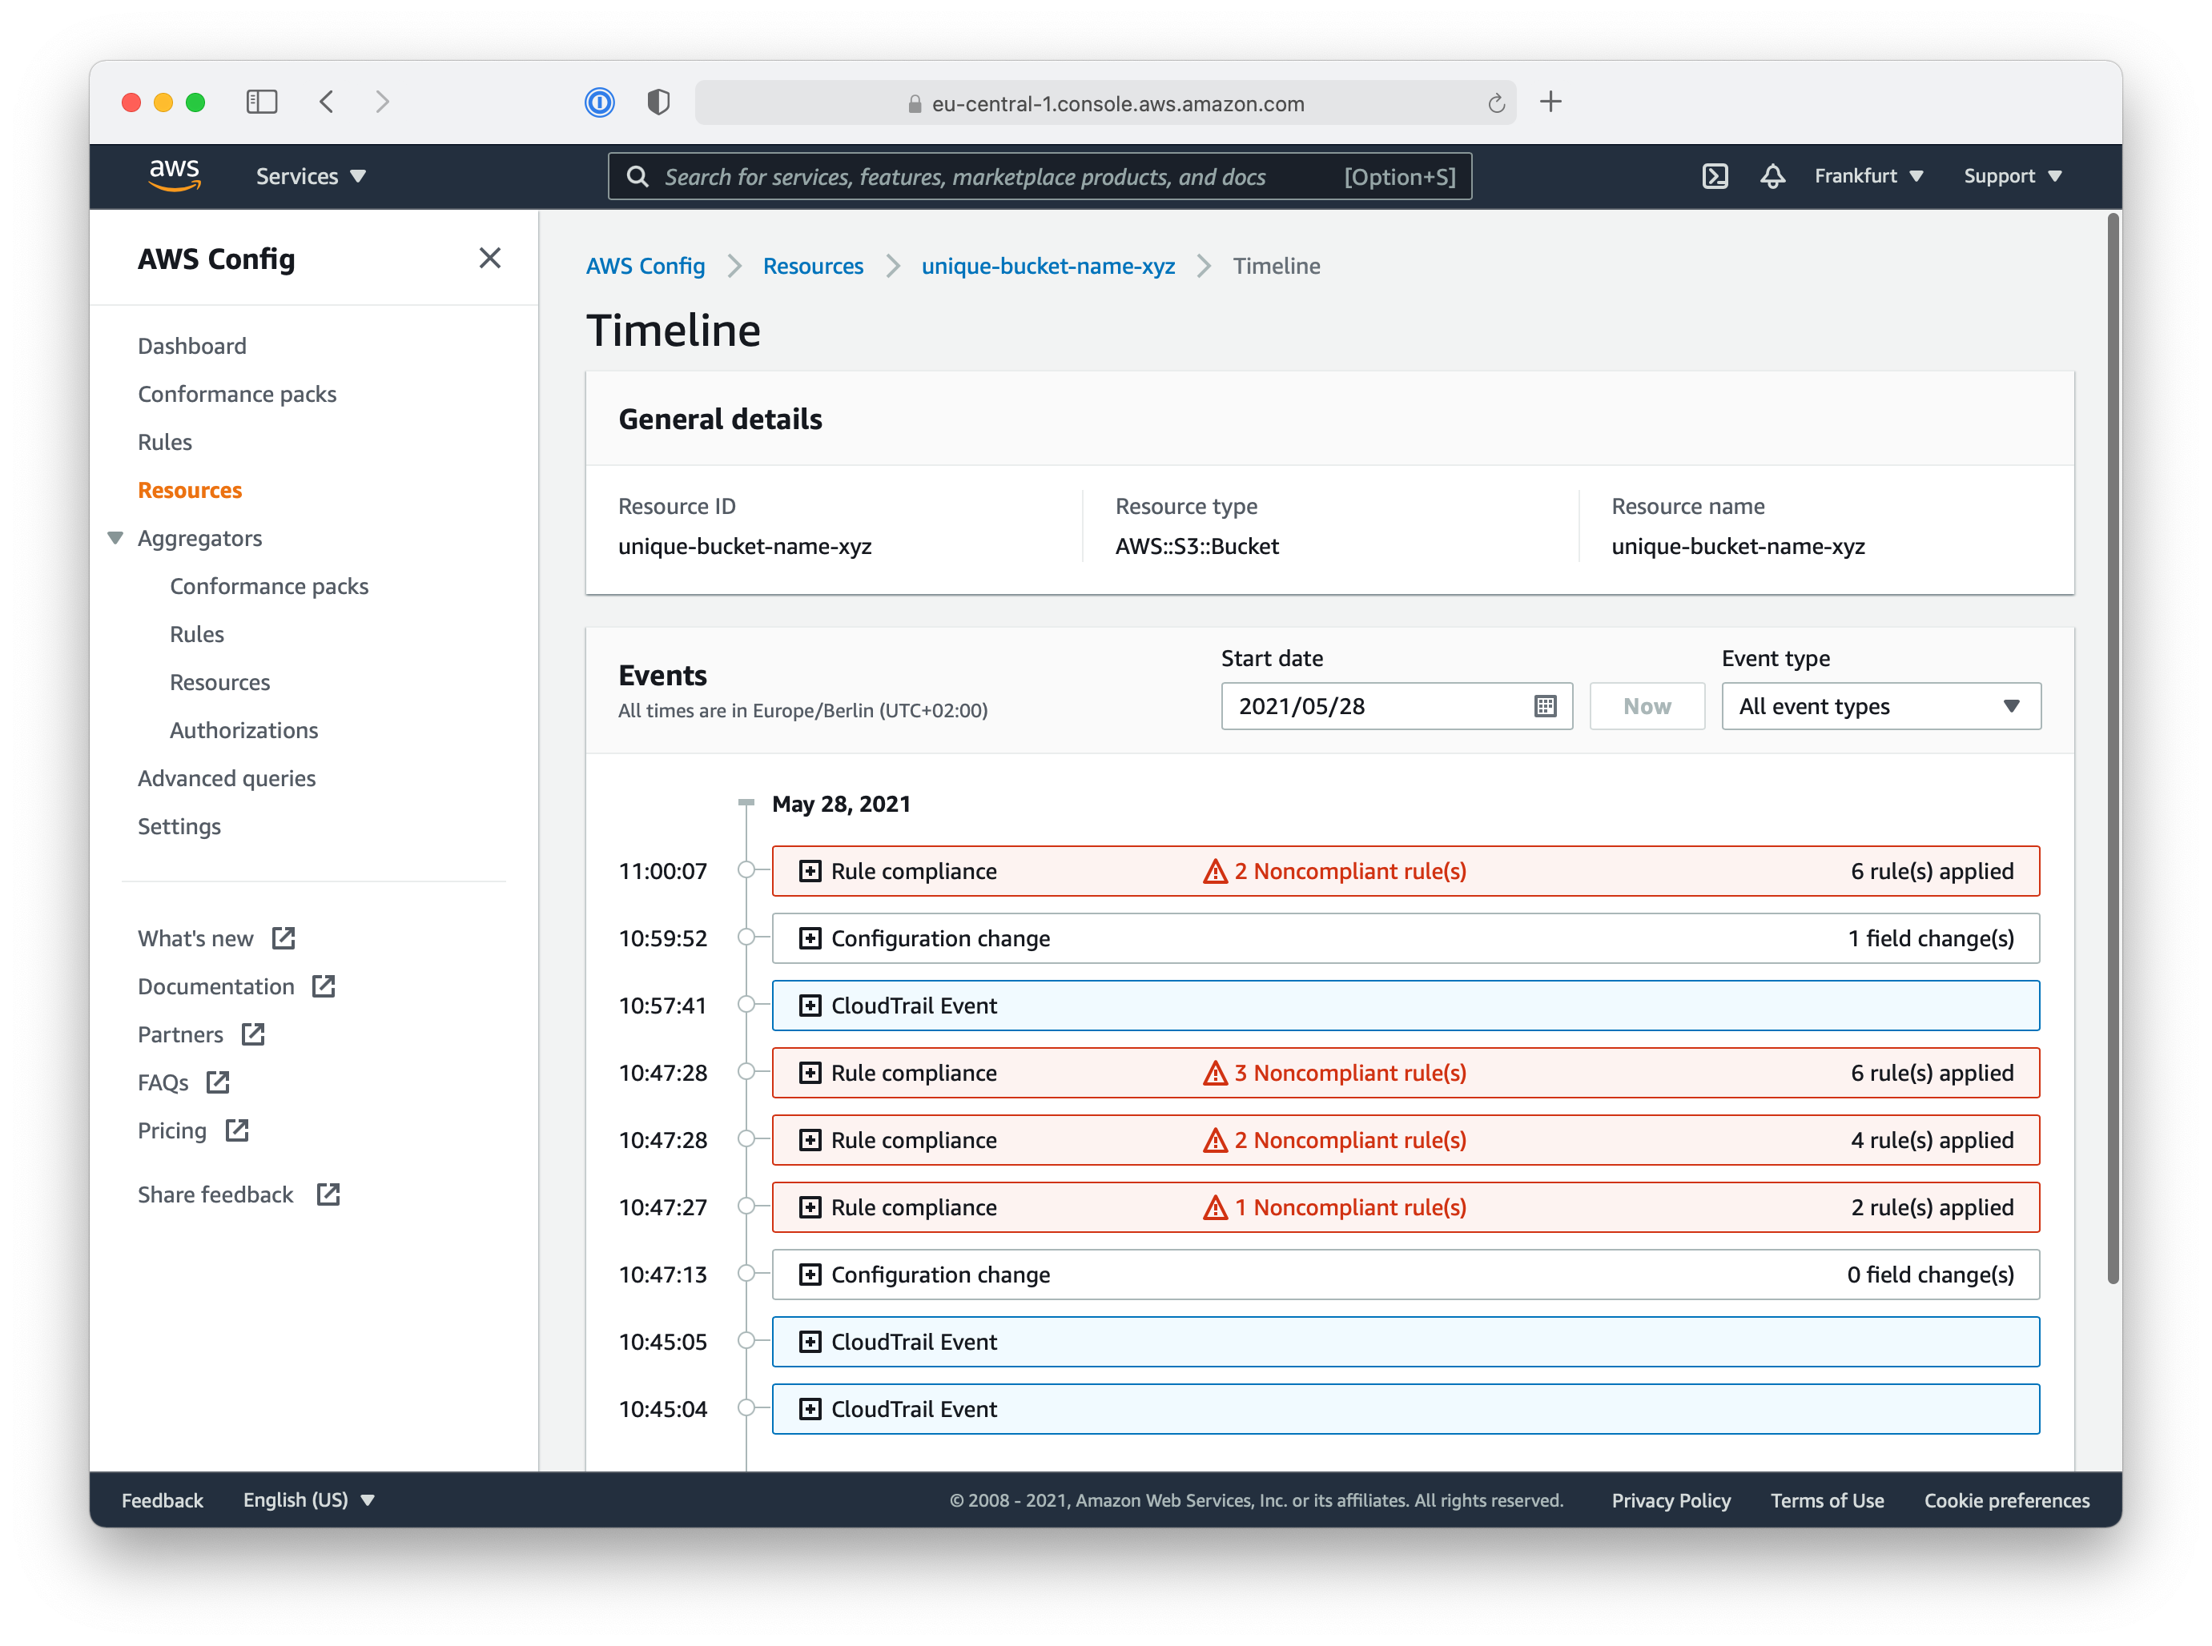Image resolution: width=2212 pixels, height=1646 pixels.
Task: Click the calendar icon next to start date
Action: 1544,705
